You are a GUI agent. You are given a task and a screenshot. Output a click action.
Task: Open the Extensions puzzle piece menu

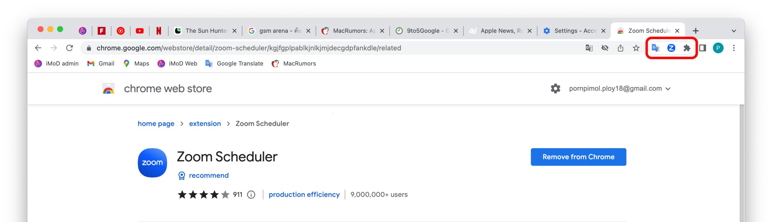(687, 48)
